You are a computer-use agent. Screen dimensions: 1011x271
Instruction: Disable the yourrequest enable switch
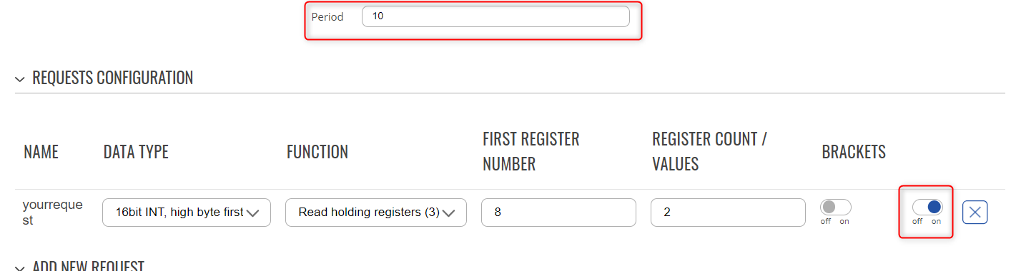[927, 208]
